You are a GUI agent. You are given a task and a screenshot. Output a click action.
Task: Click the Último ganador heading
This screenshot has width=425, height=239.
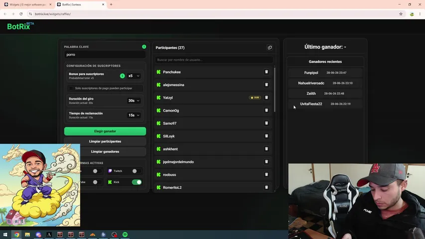tap(325, 47)
